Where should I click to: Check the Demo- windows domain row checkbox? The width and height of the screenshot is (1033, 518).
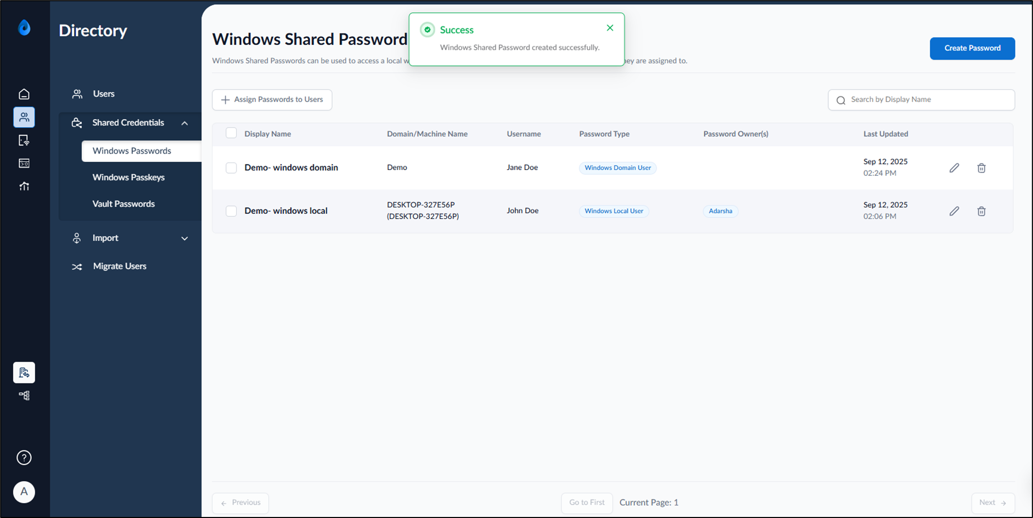click(x=231, y=168)
